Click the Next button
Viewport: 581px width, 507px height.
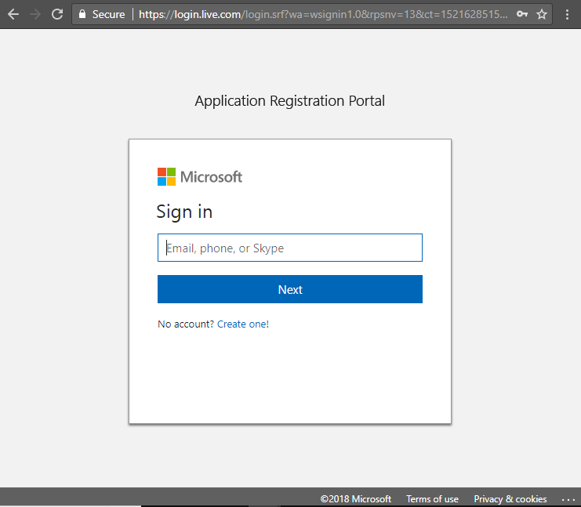point(290,289)
